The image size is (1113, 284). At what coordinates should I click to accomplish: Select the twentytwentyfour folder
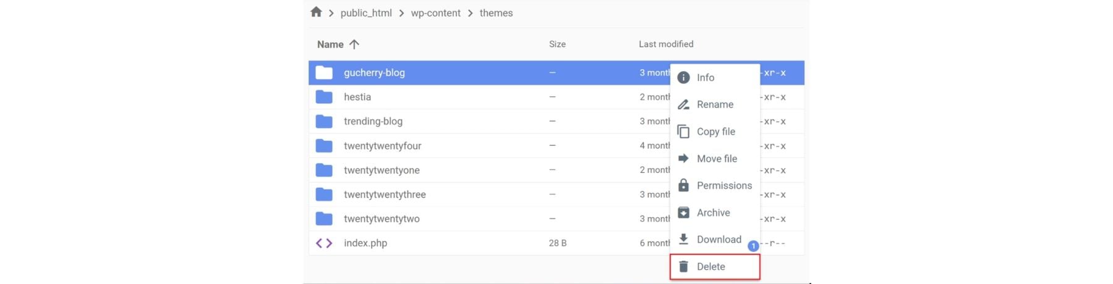pyautogui.click(x=383, y=146)
